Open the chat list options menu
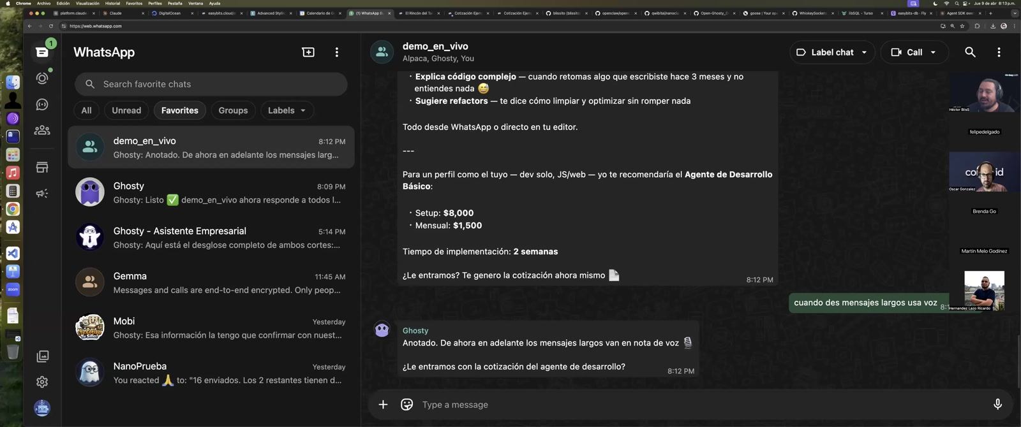 click(x=337, y=52)
